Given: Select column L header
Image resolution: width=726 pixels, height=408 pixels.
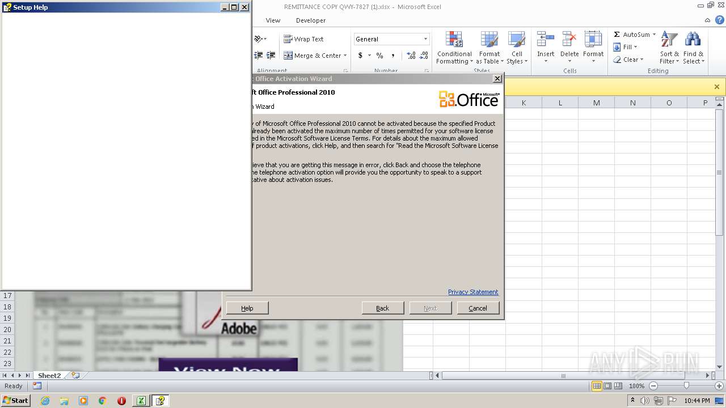Looking at the screenshot, I should (x=560, y=103).
